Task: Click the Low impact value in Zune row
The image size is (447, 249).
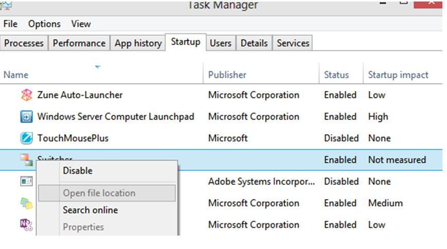Action: pyautogui.click(x=376, y=95)
